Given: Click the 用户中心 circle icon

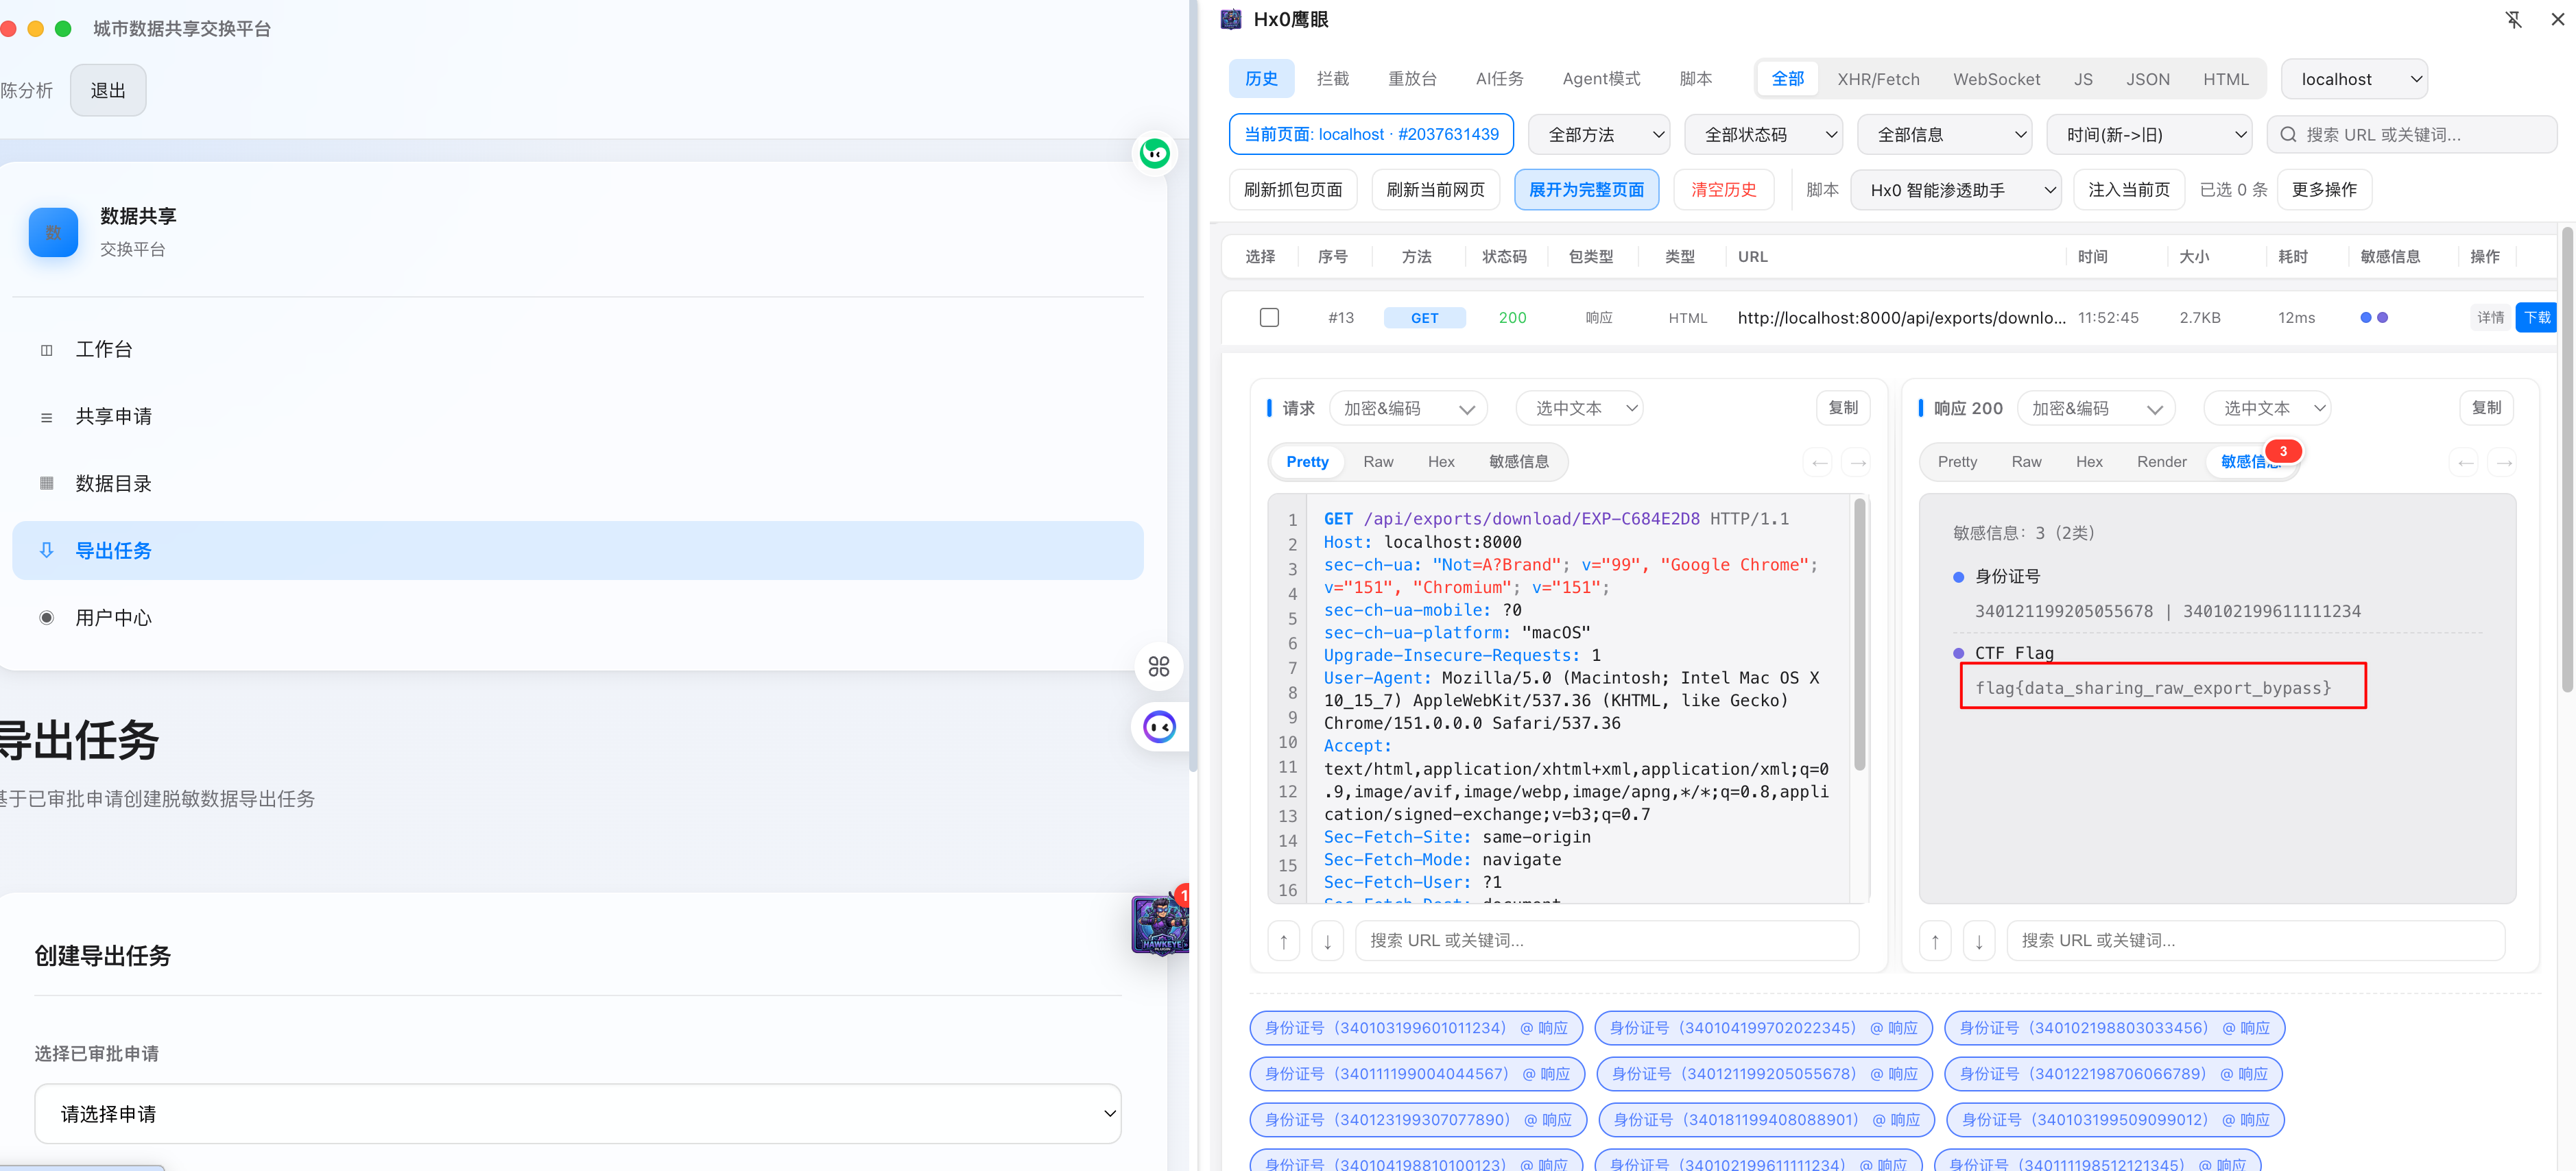Looking at the screenshot, I should 46,618.
